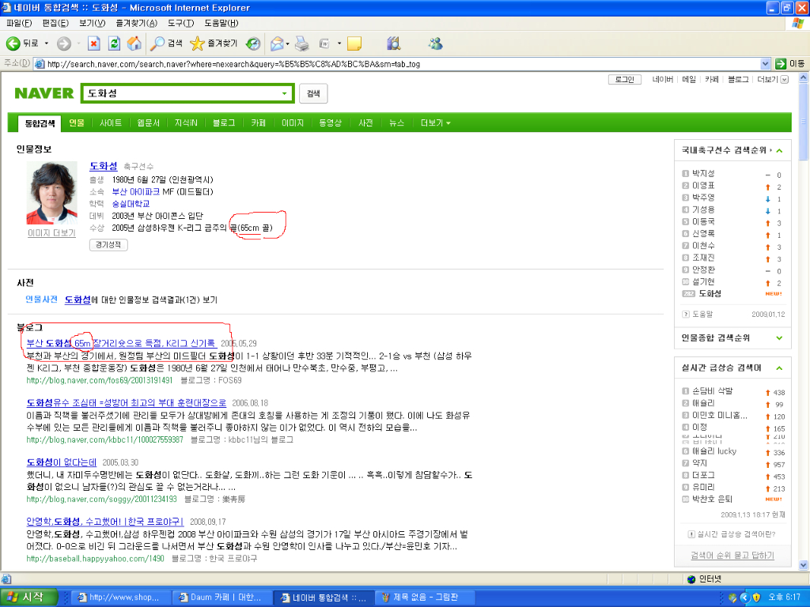Switch to the 인물 search tab
Screen dimensions: 810x607
(77, 123)
